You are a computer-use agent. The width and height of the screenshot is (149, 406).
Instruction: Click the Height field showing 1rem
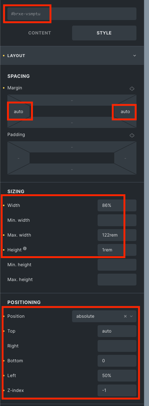117,250
